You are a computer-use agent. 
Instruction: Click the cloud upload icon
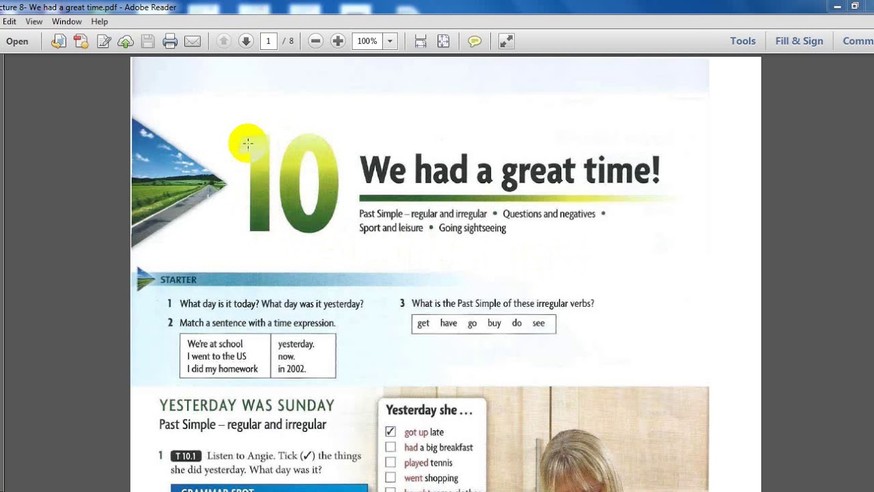tap(126, 41)
